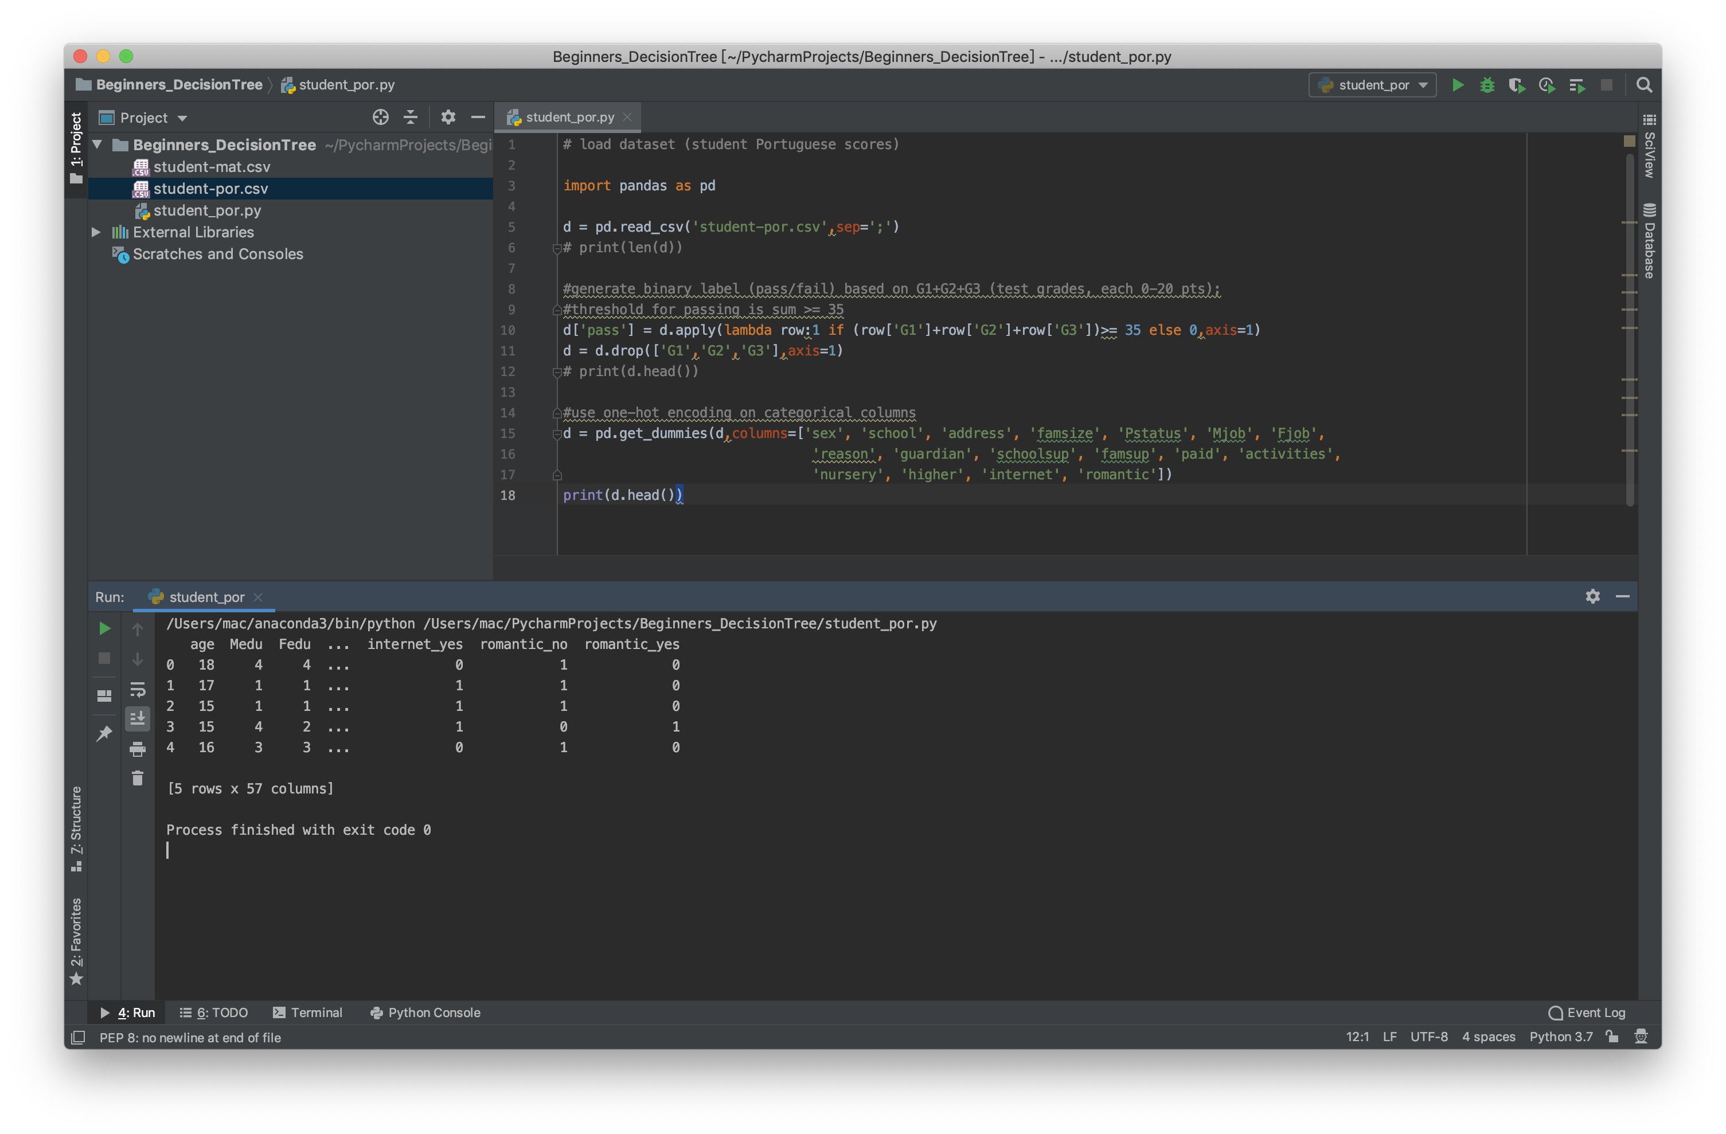
Task: Hide the Project panel with minus icon
Action: [478, 118]
